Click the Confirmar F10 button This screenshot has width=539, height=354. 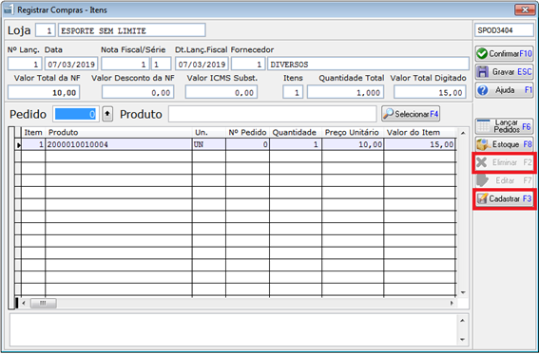(504, 53)
